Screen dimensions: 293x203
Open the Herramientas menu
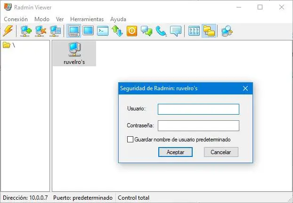87,19
